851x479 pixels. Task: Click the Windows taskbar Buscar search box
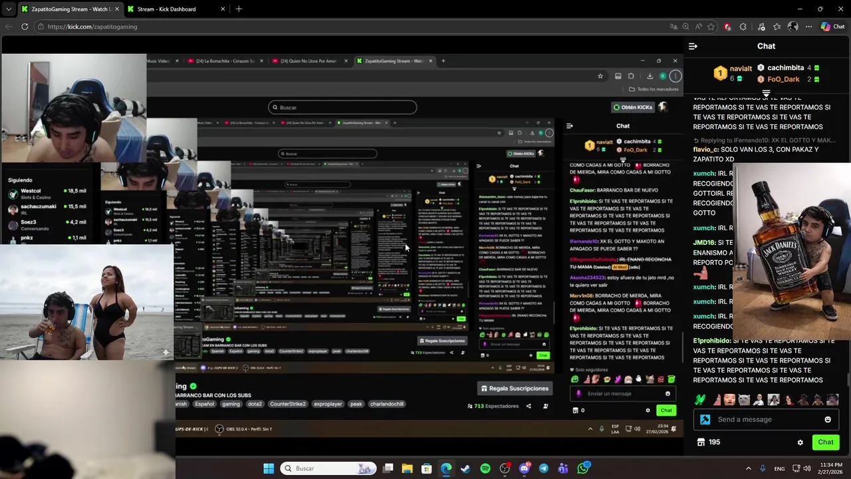[328, 468]
